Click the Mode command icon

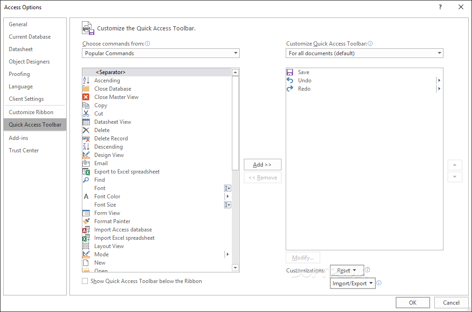(x=86, y=254)
